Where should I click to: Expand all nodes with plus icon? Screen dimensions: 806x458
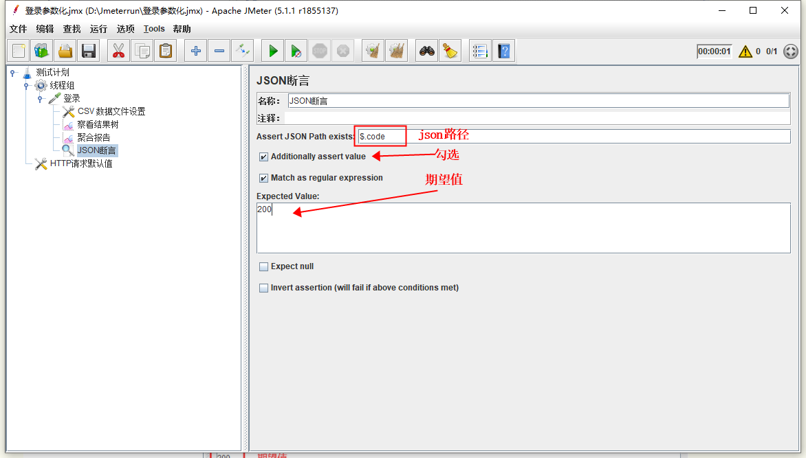click(x=196, y=51)
